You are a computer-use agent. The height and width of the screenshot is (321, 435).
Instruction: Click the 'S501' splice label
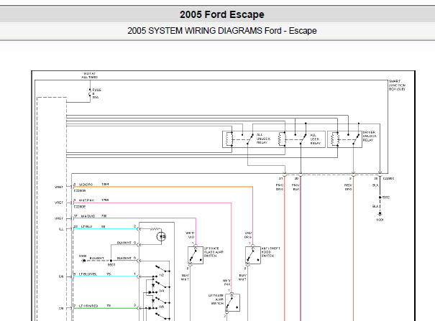(111, 265)
